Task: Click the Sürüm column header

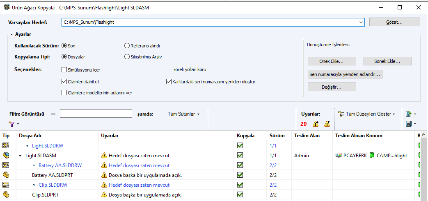Action: tap(279, 136)
